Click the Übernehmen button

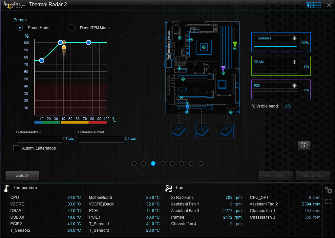click(x=313, y=175)
